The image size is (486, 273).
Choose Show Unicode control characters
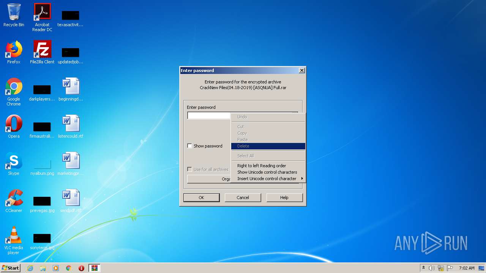point(268,172)
